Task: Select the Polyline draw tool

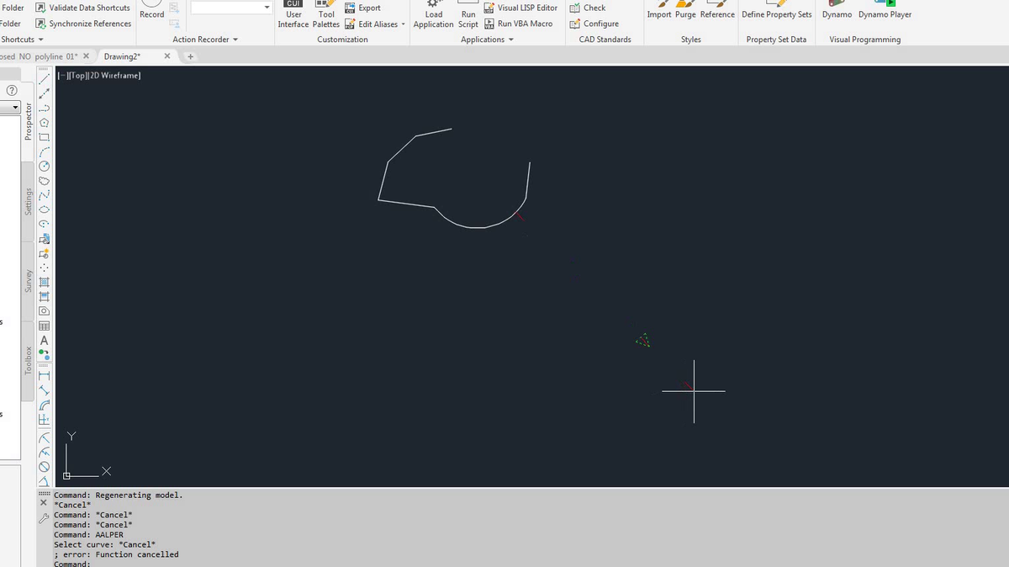Action: pos(45,107)
